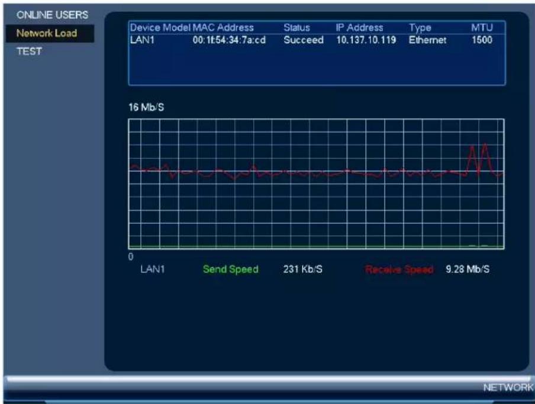The width and height of the screenshot is (535, 404).
Task: Click the Type column header
Action: [x=420, y=28]
